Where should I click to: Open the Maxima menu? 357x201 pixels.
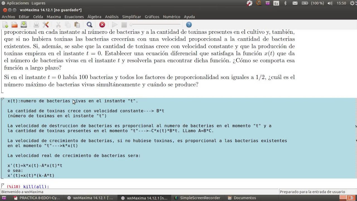click(54, 17)
